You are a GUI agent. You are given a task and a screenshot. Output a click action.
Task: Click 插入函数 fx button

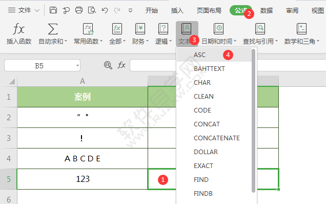point(19,34)
